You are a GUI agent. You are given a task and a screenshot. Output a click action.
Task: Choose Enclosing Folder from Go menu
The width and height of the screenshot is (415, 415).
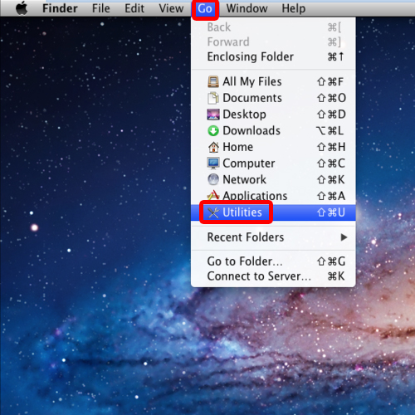[273, 56]
